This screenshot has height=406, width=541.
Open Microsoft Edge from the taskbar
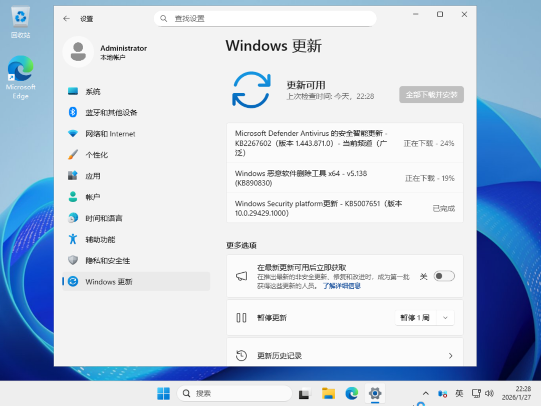(352, 393)
